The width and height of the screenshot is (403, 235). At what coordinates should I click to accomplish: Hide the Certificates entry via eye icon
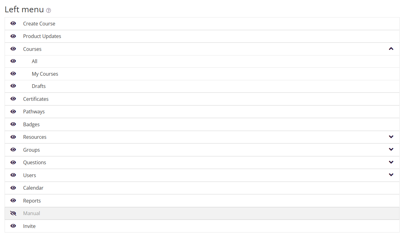pyautogui.click(x=13, y=99)
